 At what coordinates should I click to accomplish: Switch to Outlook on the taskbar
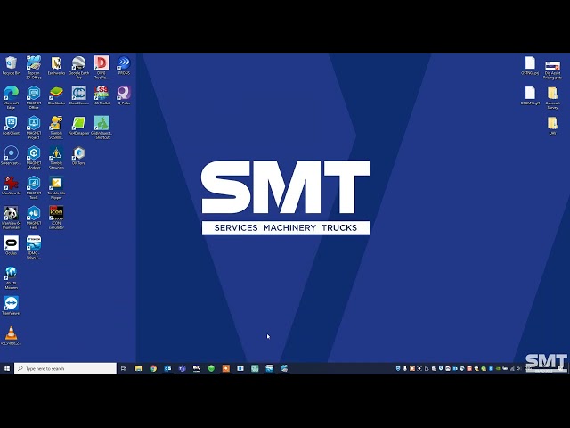point(167,368)
